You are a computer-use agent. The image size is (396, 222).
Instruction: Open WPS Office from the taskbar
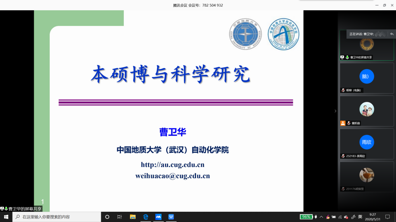tap(171, 217)
